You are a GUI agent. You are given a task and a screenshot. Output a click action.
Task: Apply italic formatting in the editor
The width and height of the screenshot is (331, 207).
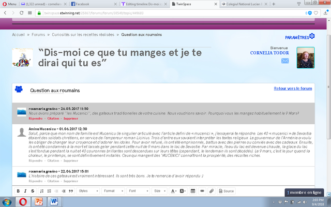(x=25, y=191)
